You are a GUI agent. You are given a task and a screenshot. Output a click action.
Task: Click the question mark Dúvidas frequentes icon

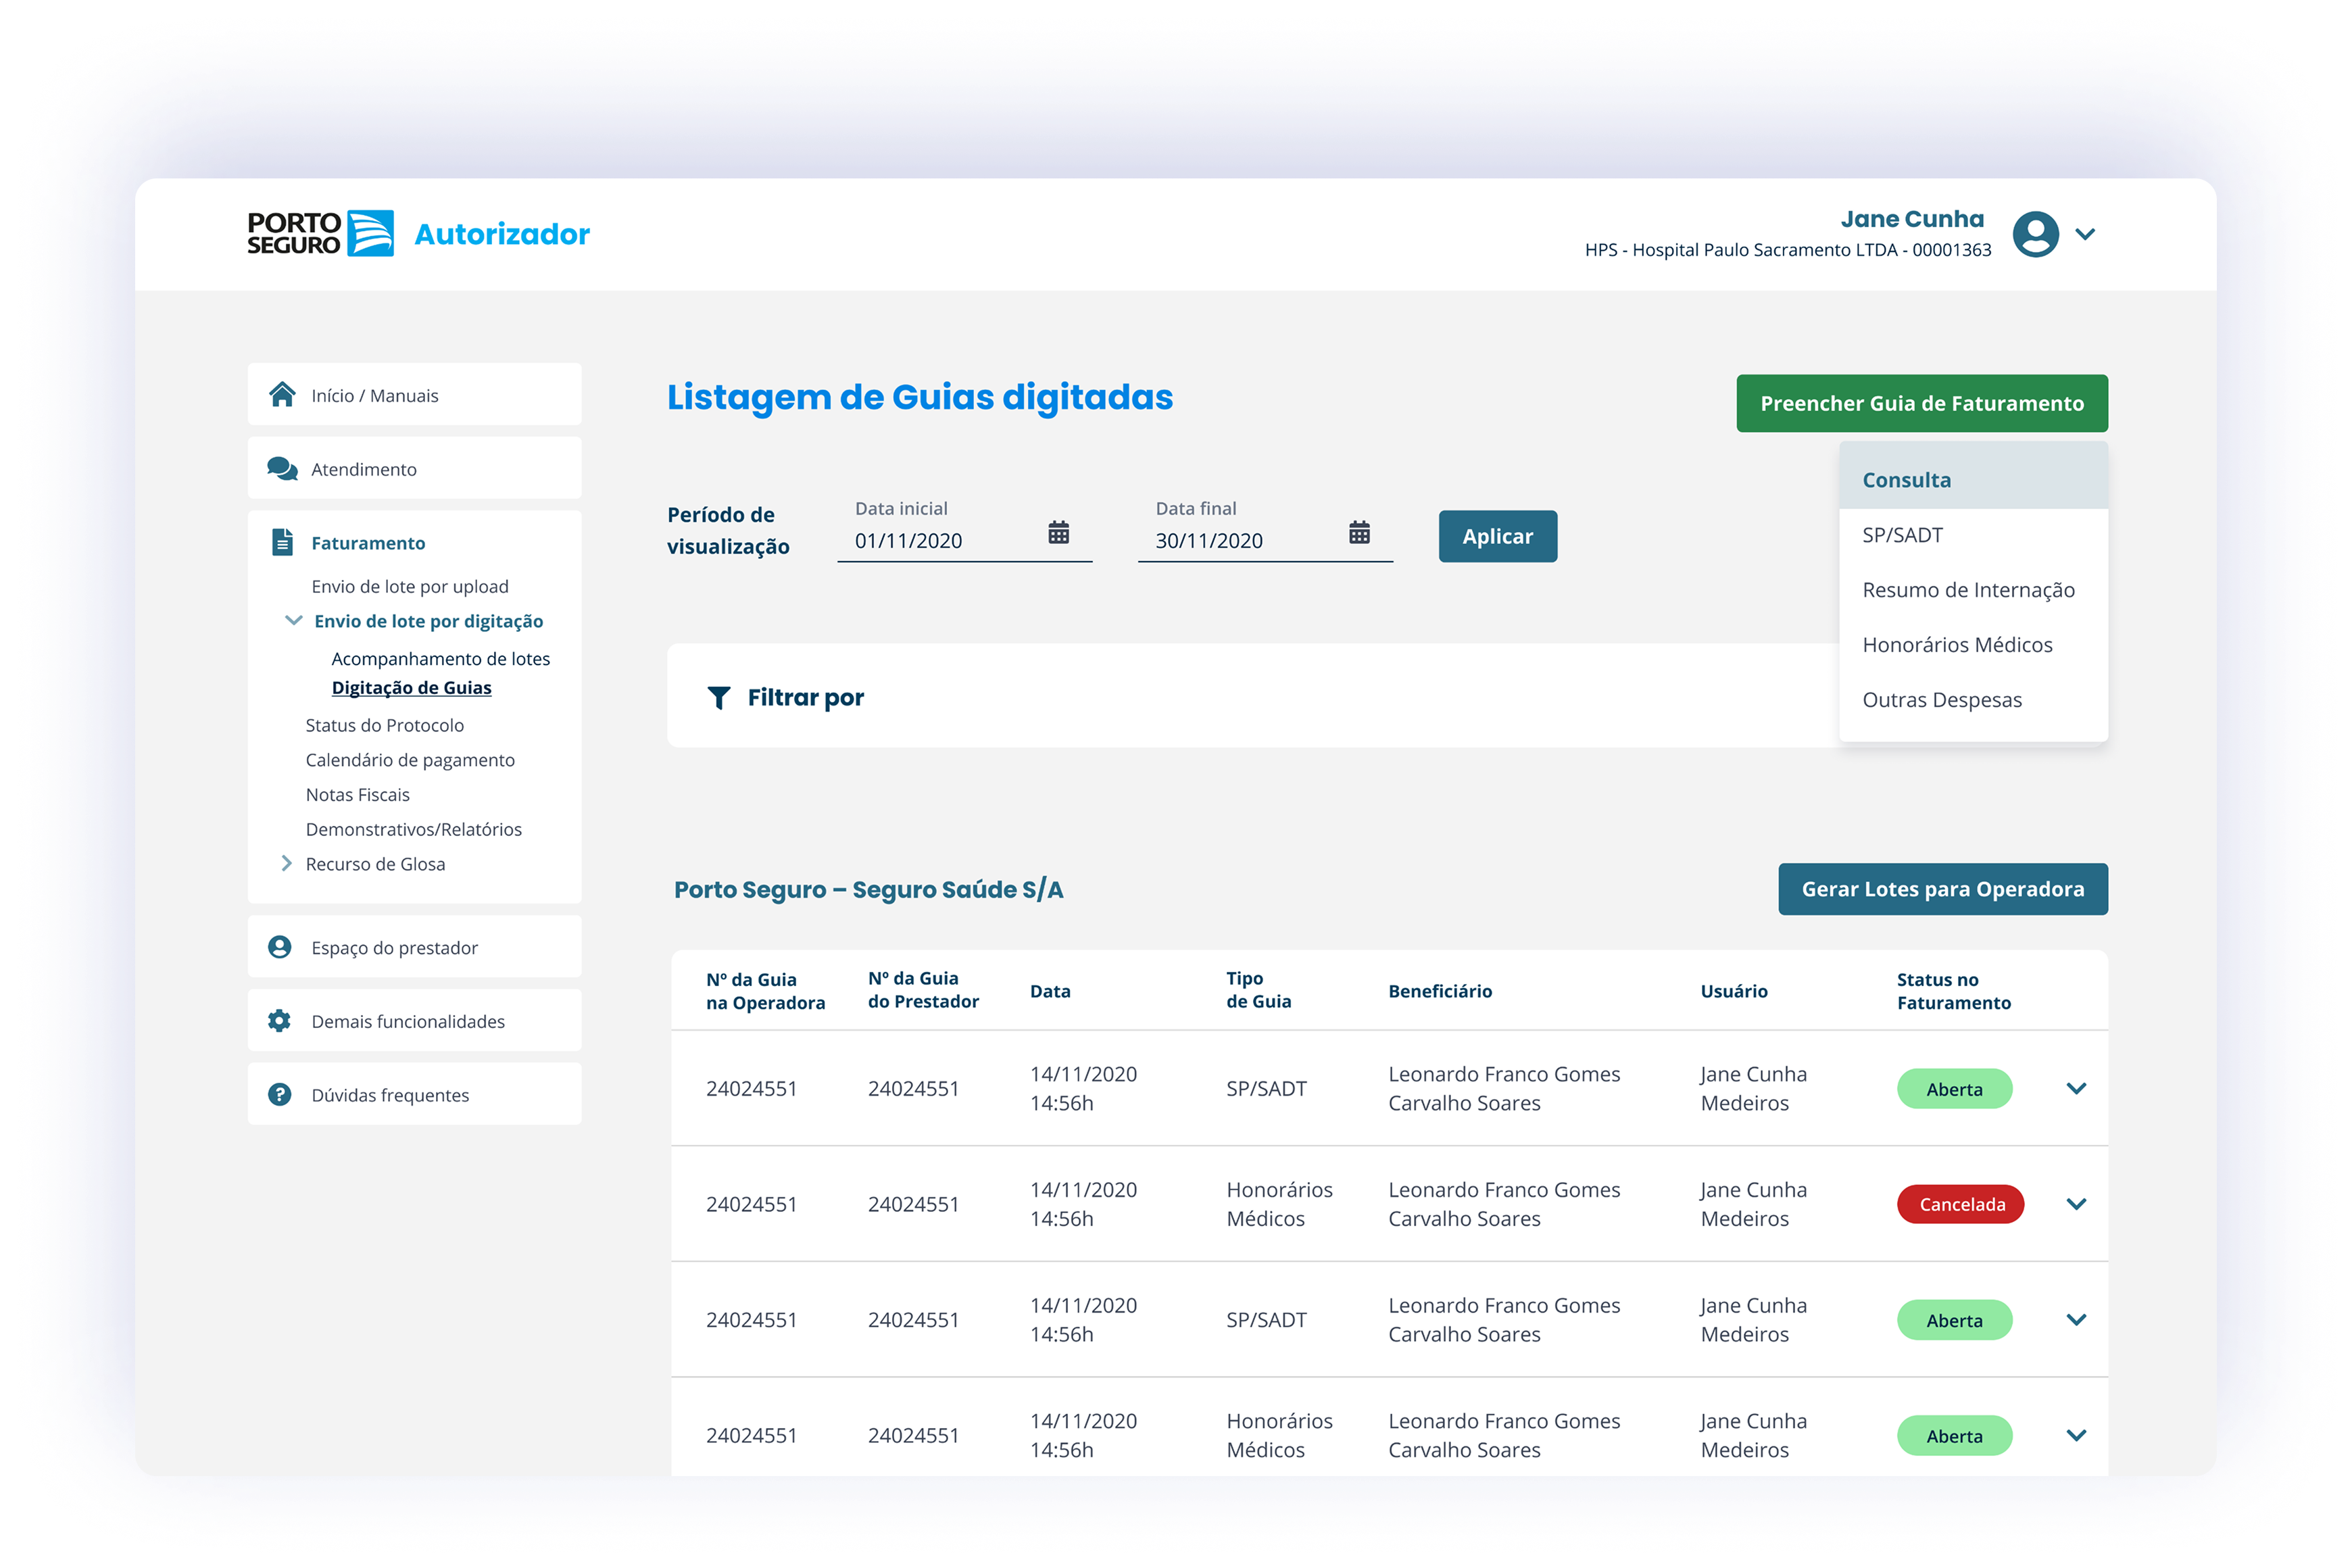click(x=280, y=1094)
